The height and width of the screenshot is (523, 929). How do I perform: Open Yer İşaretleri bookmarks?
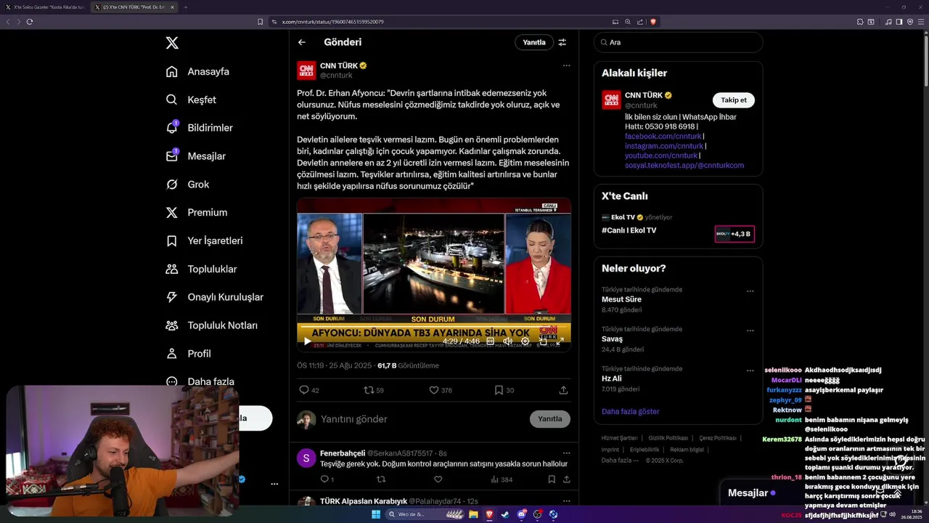point(205,240)
